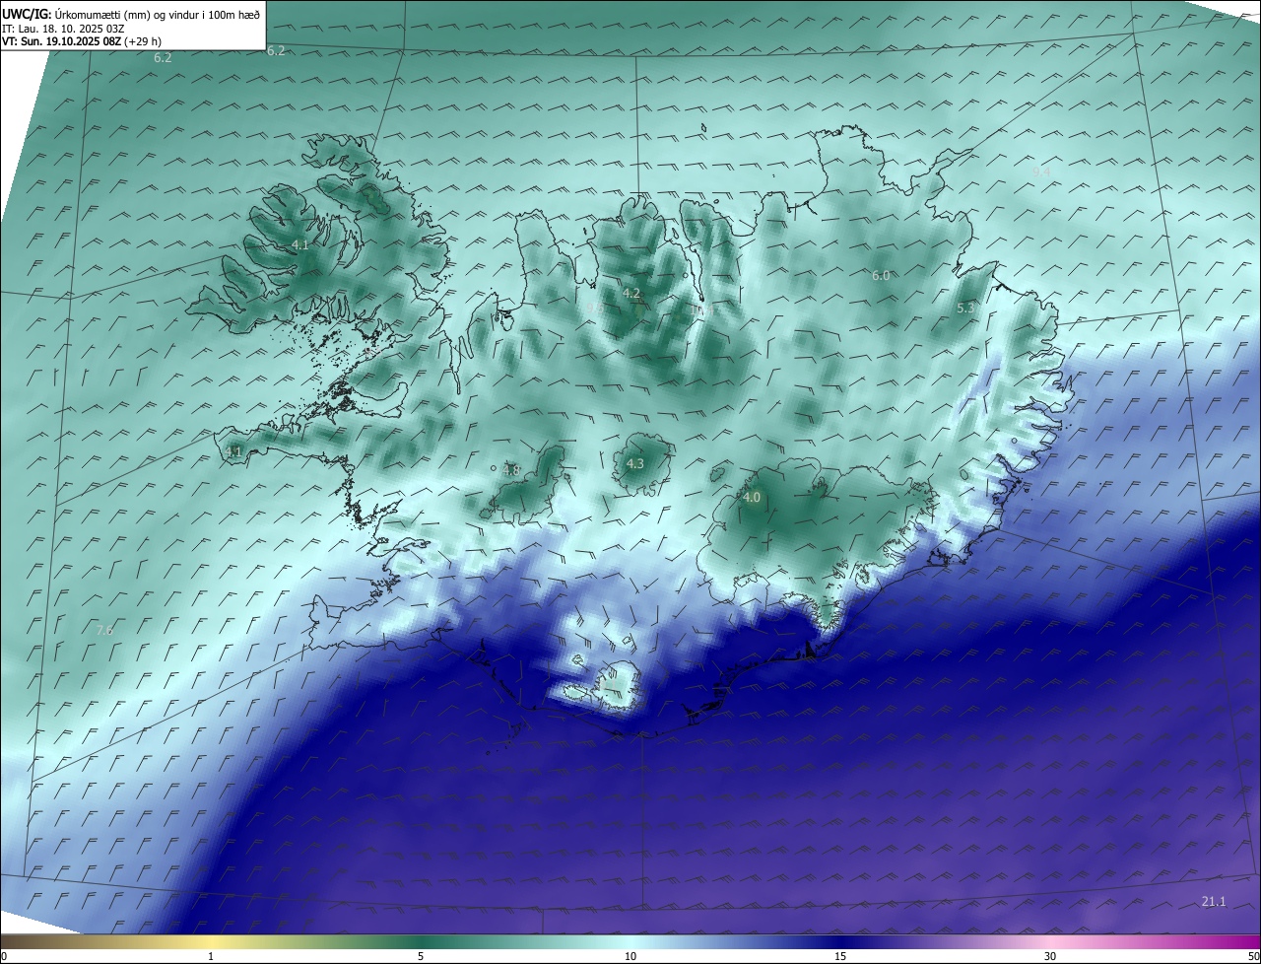Screen dimensions: 1261x964
Task: Click the 15 label on the color scale
Action: (840, 956)
